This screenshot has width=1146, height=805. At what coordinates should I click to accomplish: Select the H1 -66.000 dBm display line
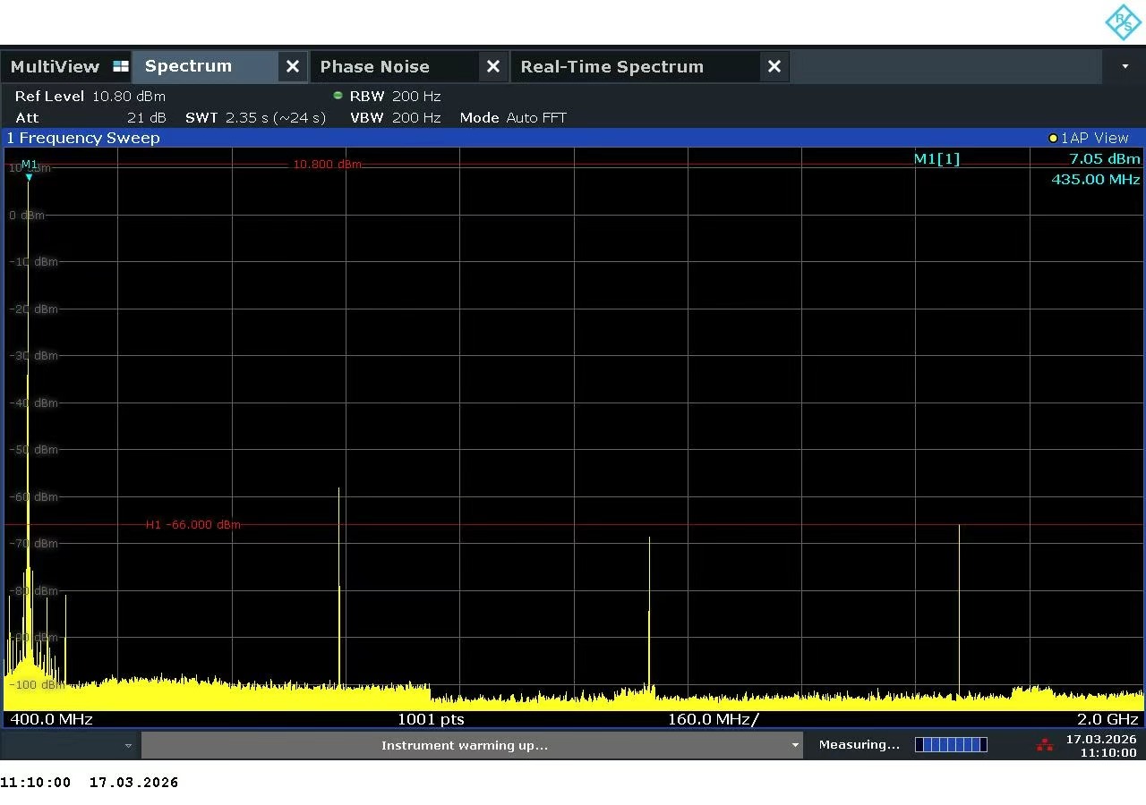(x=192, y=525)
